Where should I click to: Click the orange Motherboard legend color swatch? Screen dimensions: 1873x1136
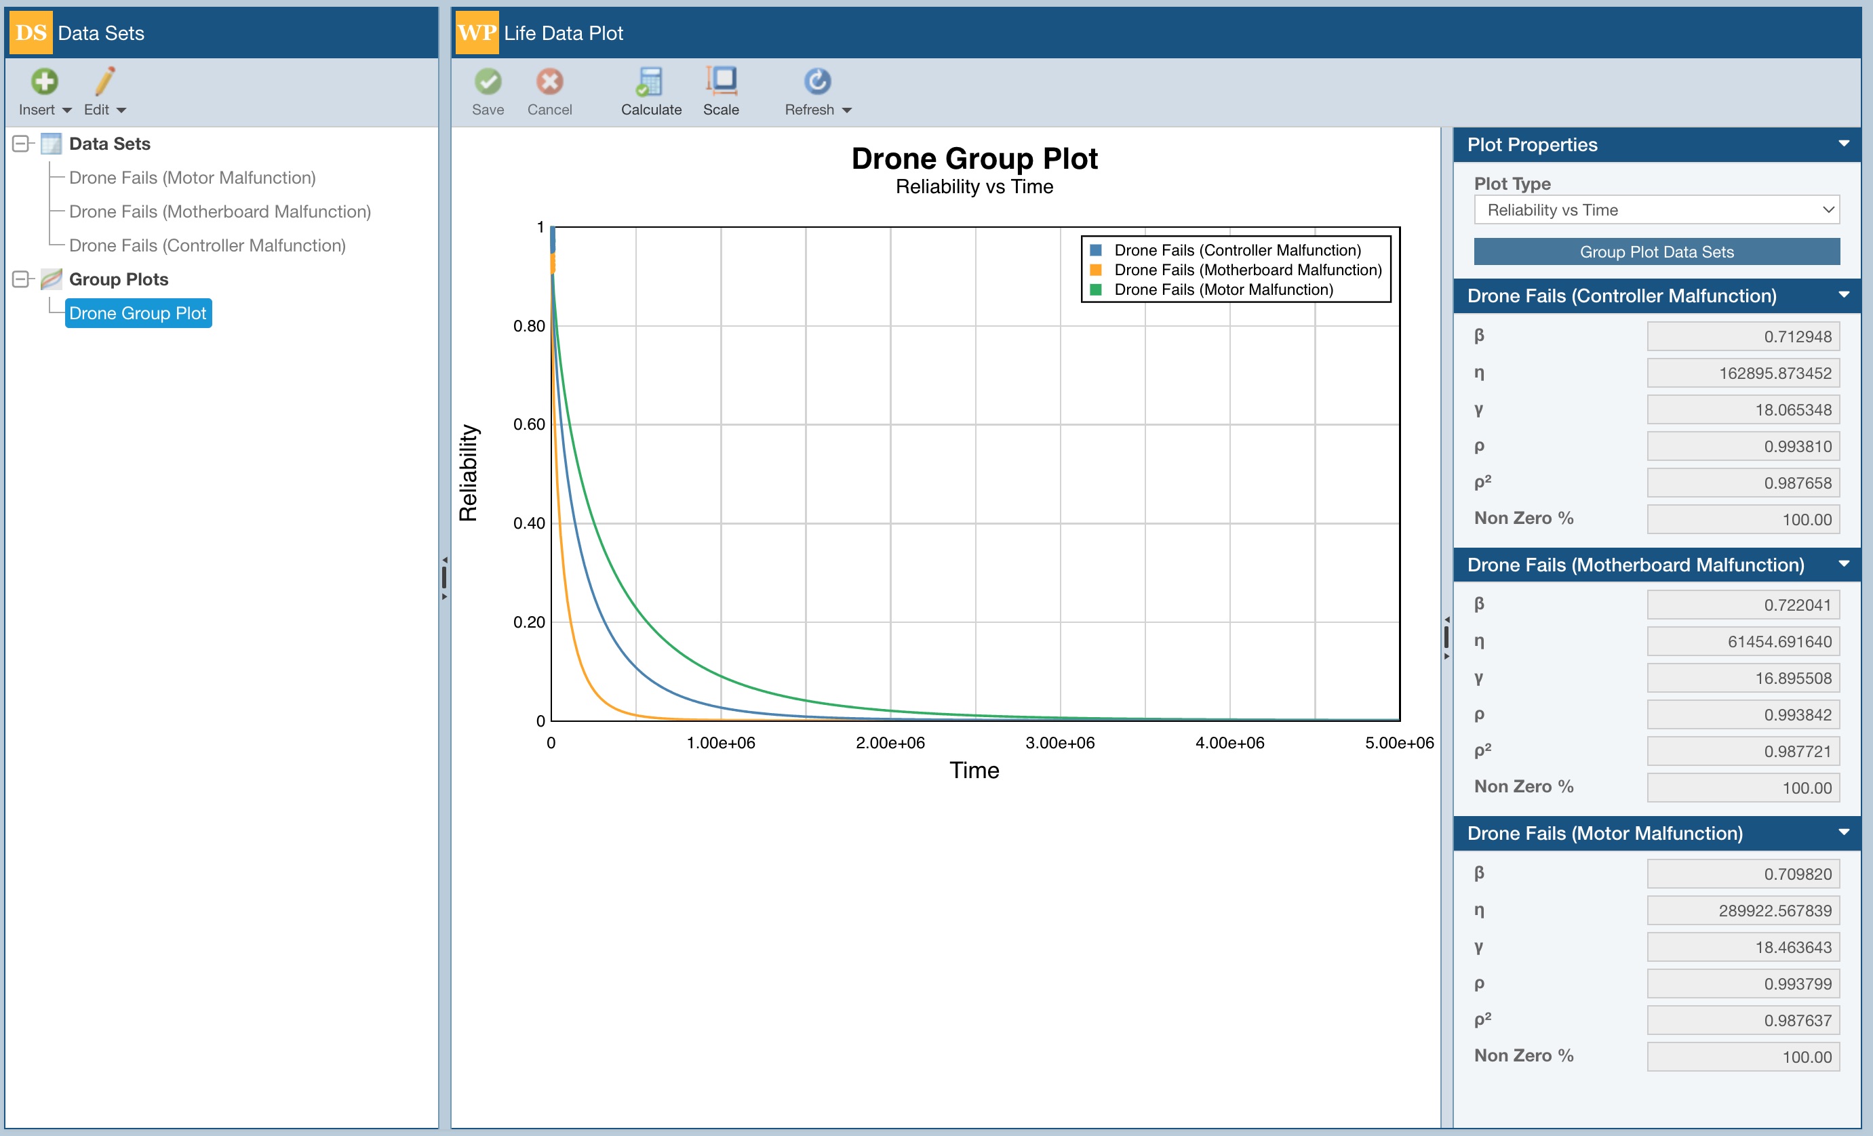tap(1095, 270)
